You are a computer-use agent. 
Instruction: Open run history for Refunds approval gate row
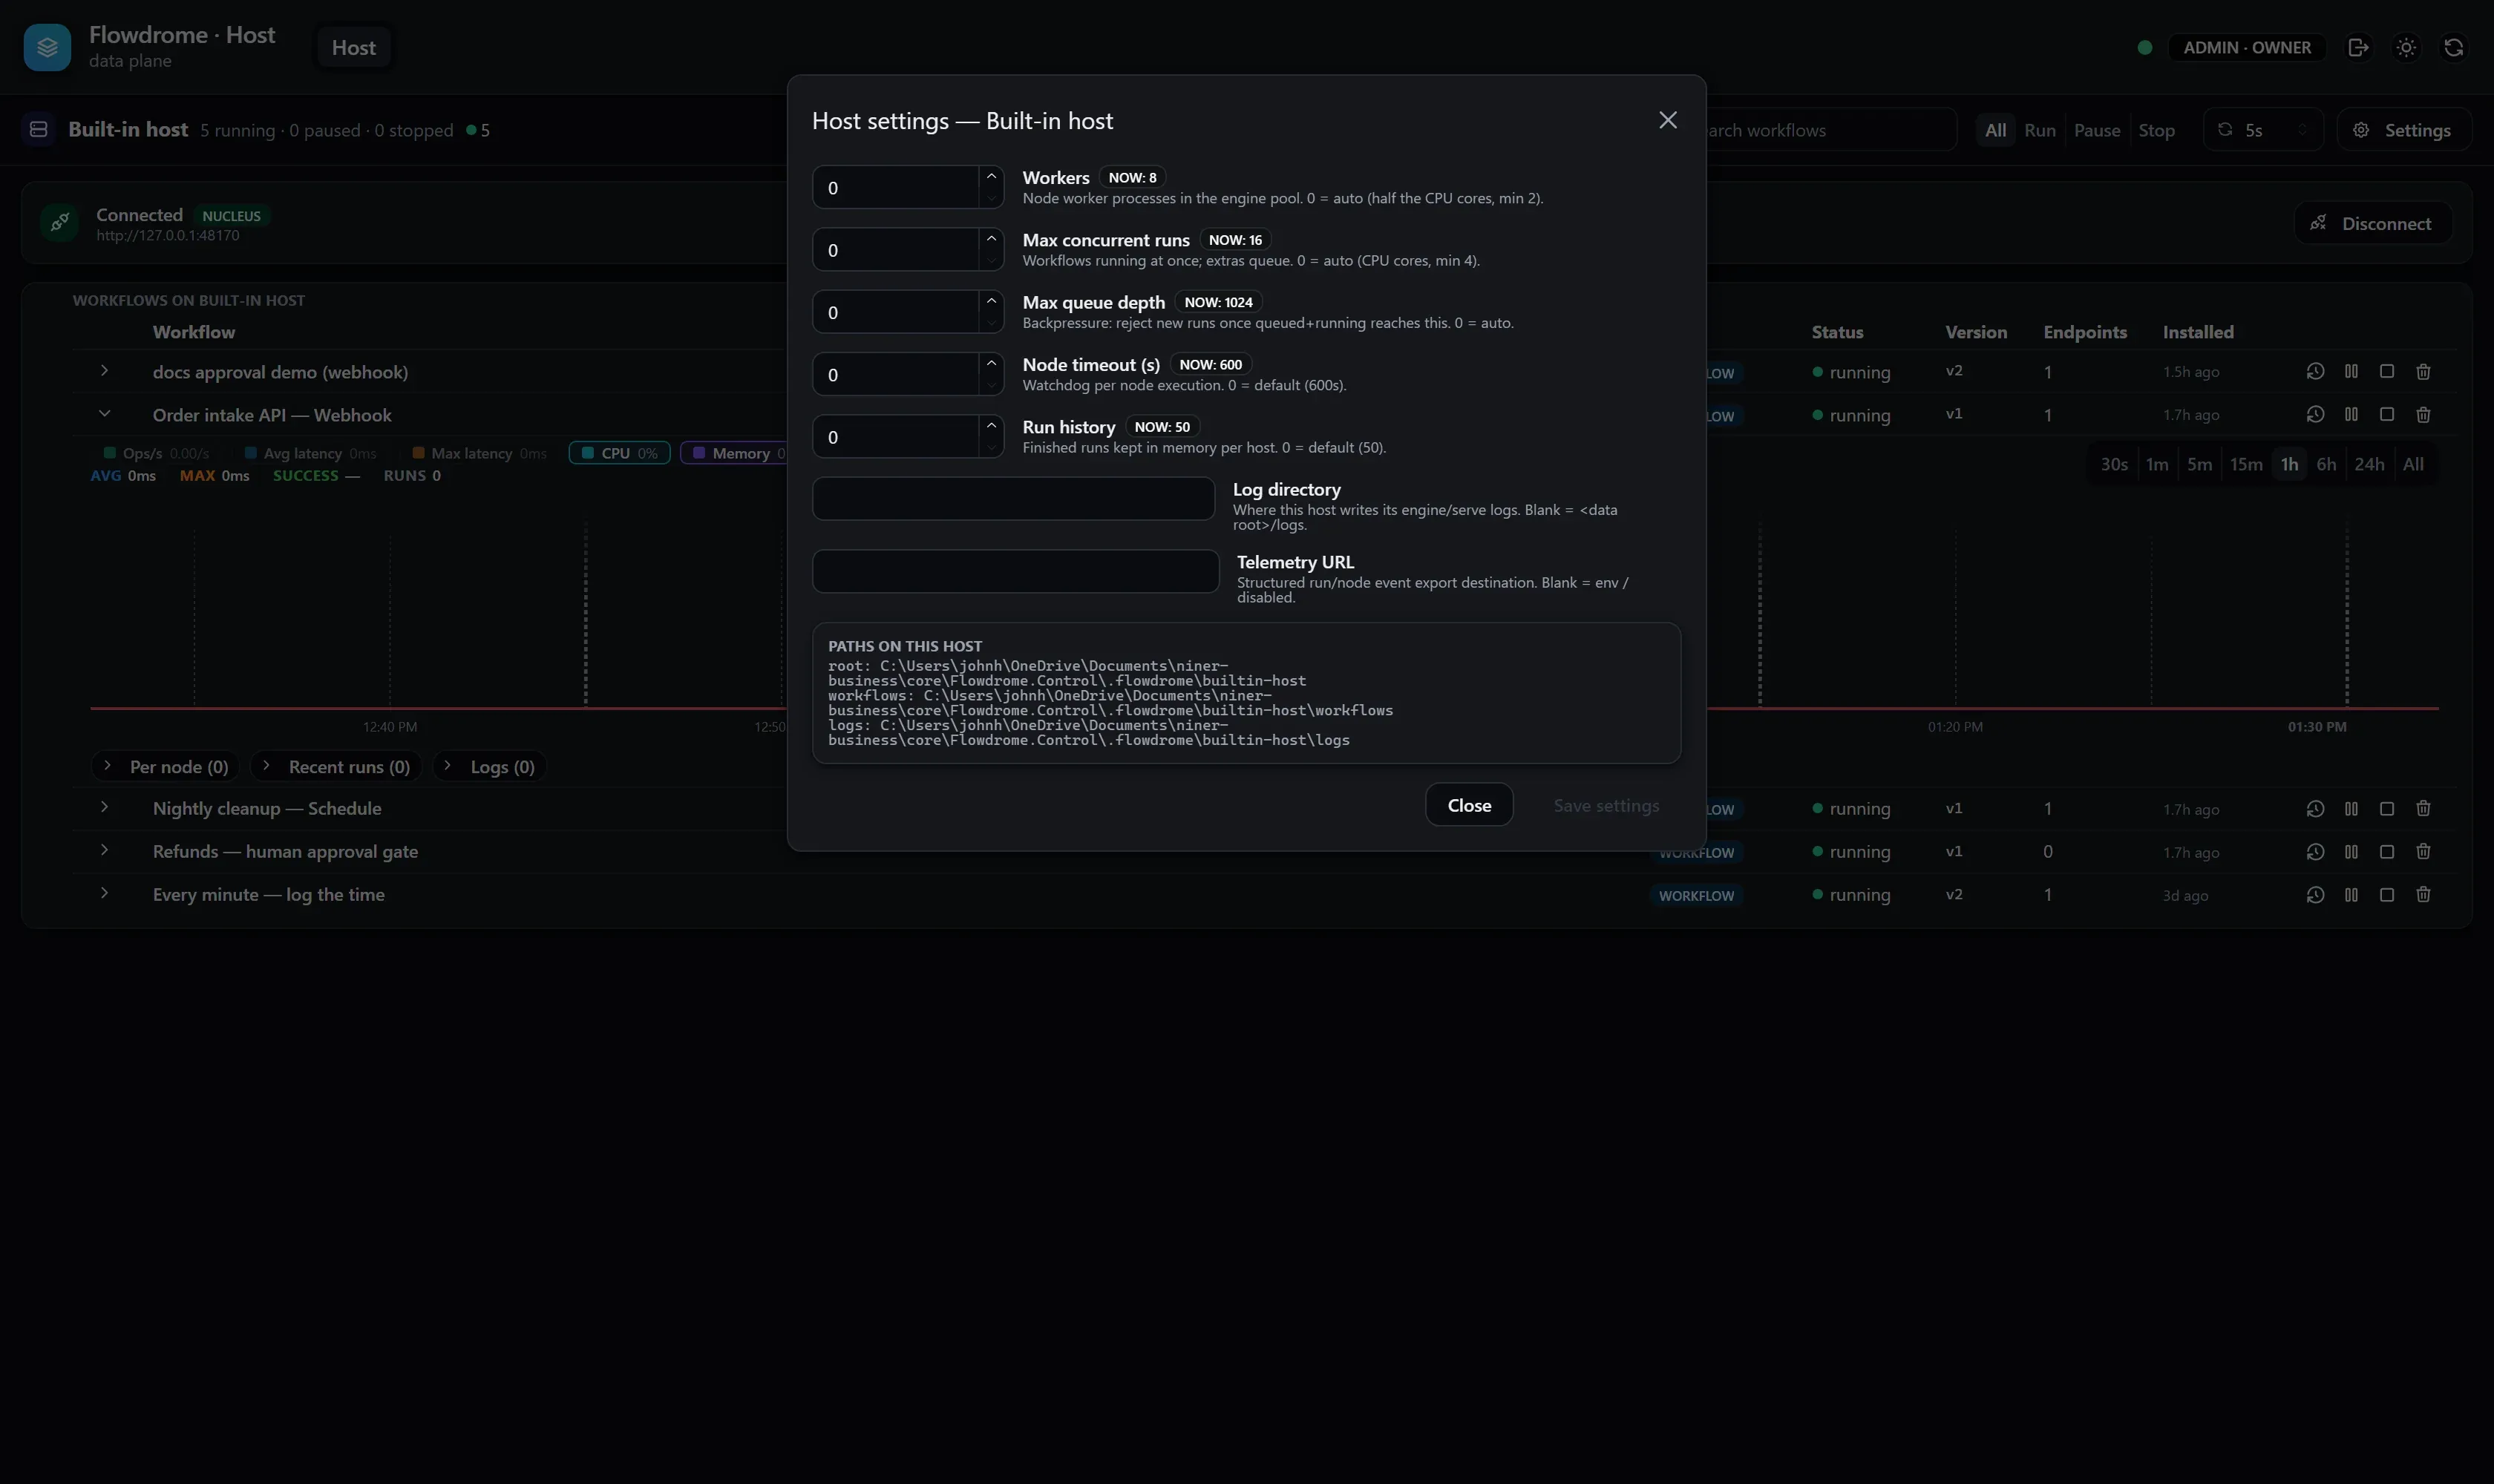[2315, 852]
